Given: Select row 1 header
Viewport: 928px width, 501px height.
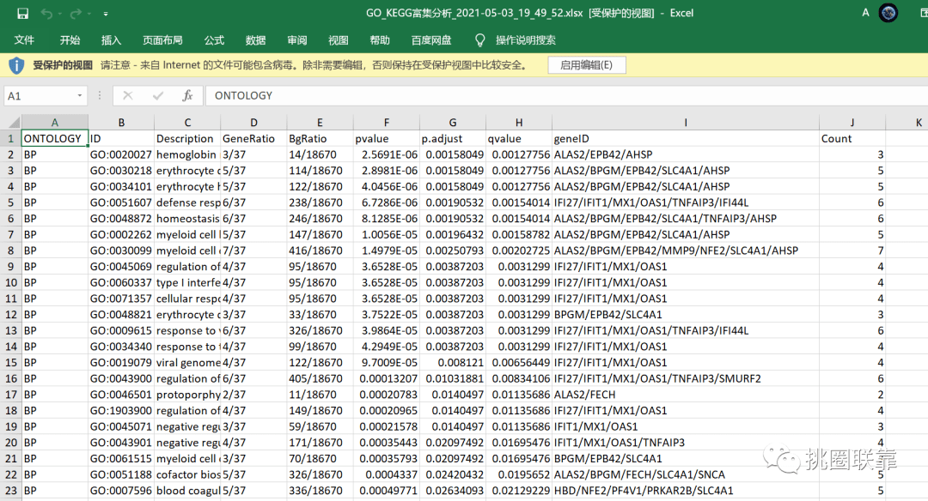Looking at the screenshot, I should (10, 139).
